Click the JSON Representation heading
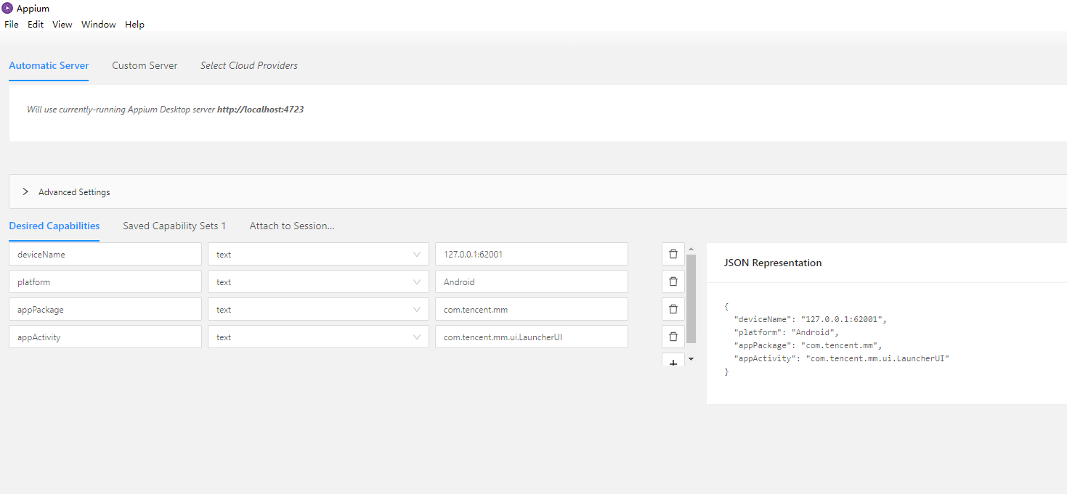1067x494 pixels. (773, 263)
